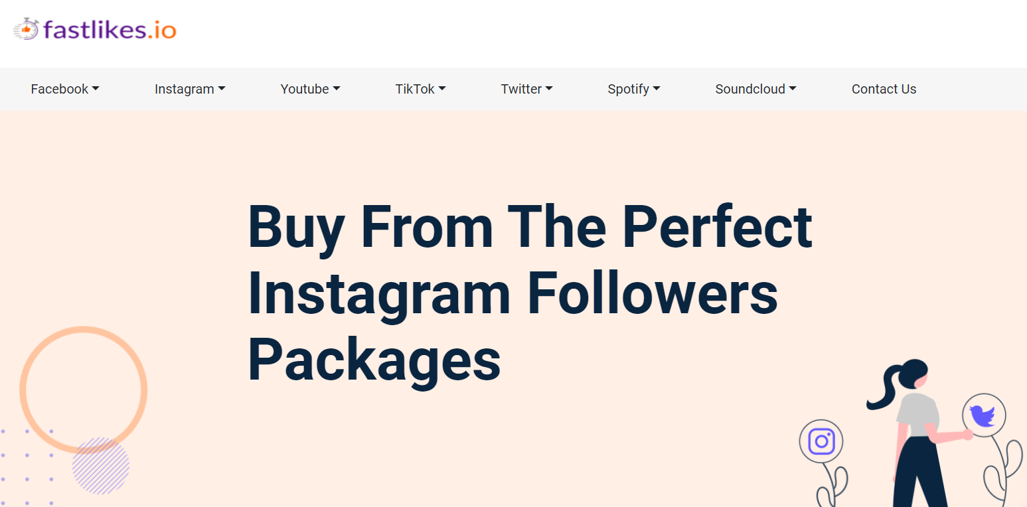Click the Youtube menu label
This screenshot has height=507, width=1027.
pyautogui.click(x=304, y=89)
